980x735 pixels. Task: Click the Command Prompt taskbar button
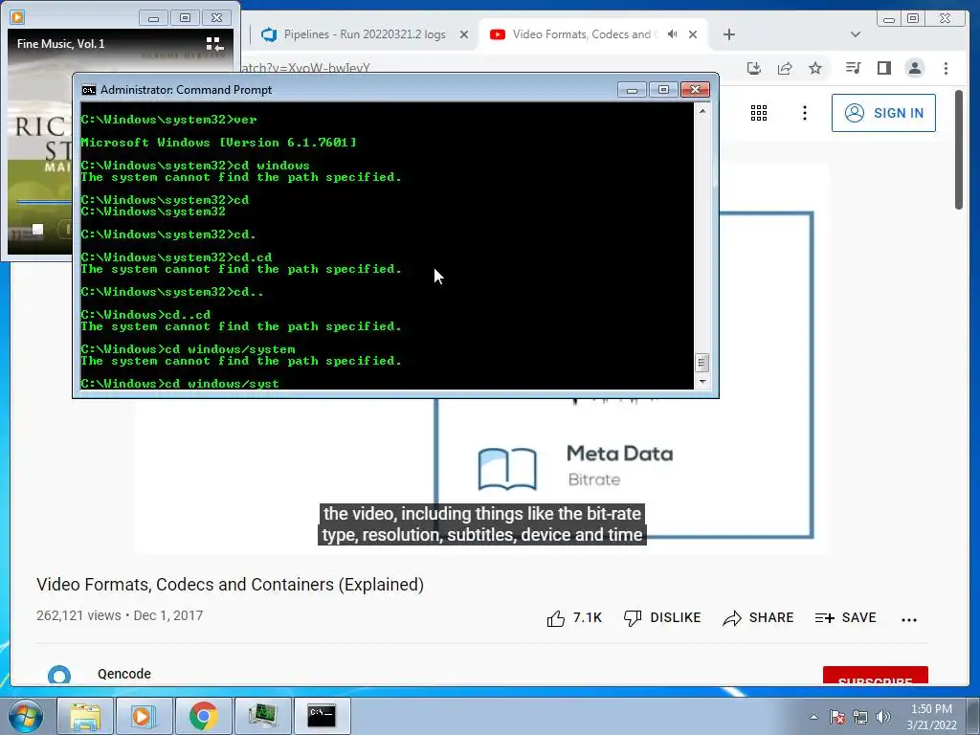pyautogui.click(x=322, y=716)
